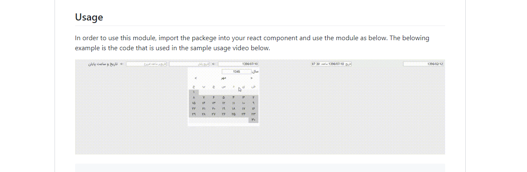Select the مهر month label in calendar
This screenshot has width=527, height=172.
224,78
